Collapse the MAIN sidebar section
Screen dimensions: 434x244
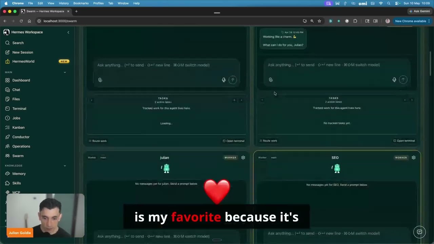(65, 72)
